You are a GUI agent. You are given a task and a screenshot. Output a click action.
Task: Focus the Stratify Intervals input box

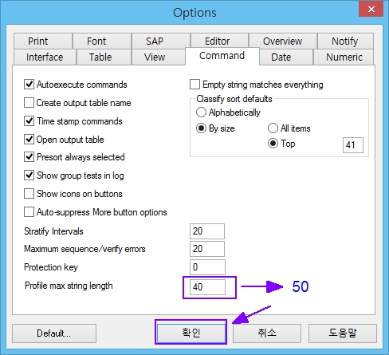207,231
